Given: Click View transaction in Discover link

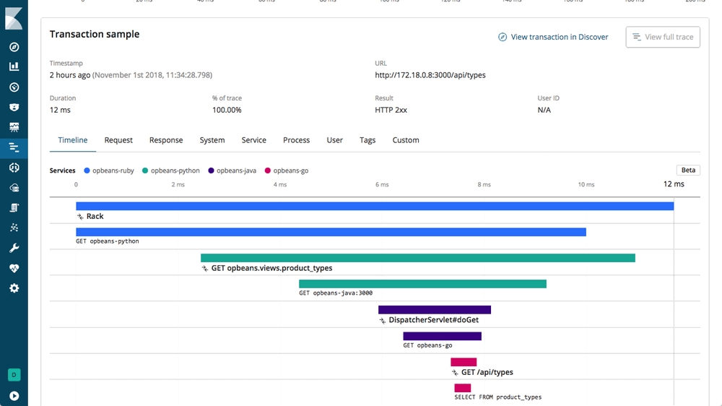Looking at the screenshot, I should (553, 37).
